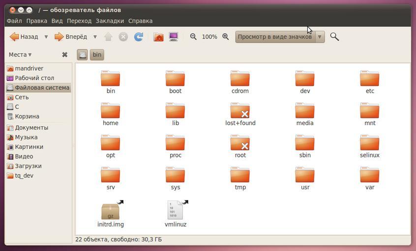This screenshot has width=416, height=251.
Task: Click the Reload icon in the toolbar
Action: [139, 37]
